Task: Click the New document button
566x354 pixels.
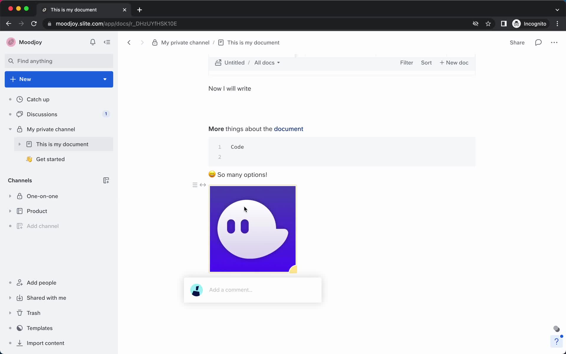Action: click(454, 63)
